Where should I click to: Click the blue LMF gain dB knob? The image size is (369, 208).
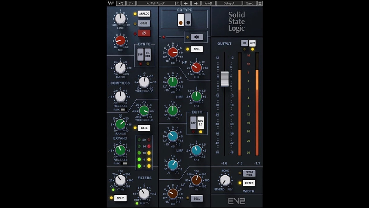pyautogui.click(x=173, y=136)
